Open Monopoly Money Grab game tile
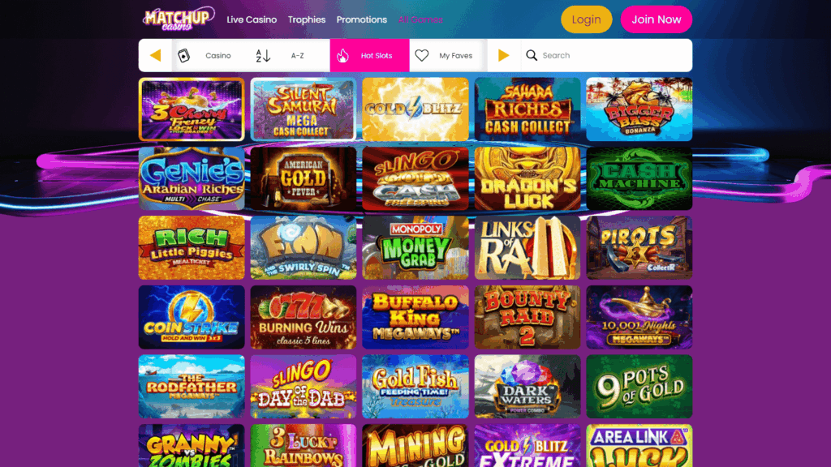Viewport: 831px width, 467px height. point(415,248)
